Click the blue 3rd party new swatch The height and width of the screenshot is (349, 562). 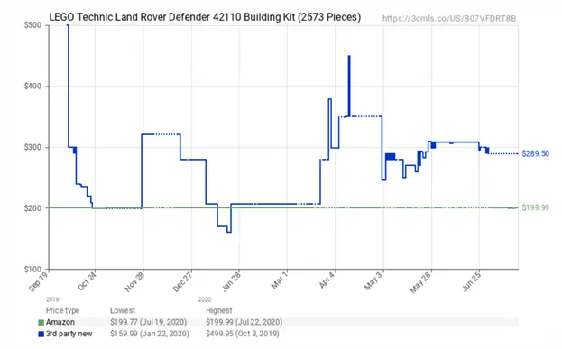click(x=41, y=334)
